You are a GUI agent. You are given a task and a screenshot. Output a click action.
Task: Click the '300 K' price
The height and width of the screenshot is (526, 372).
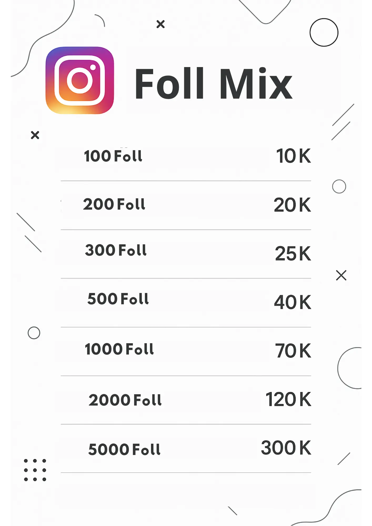286,448
